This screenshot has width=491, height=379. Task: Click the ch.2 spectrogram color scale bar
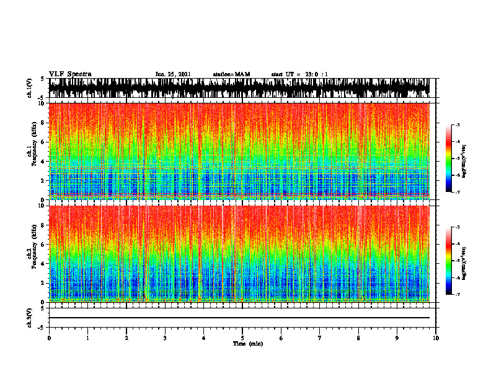point(448,261)
